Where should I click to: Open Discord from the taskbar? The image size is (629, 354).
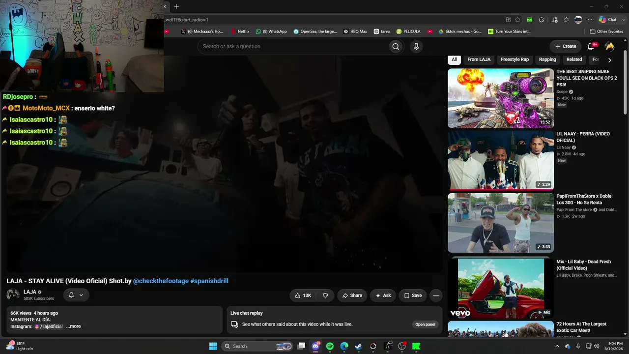pos(315,346)
